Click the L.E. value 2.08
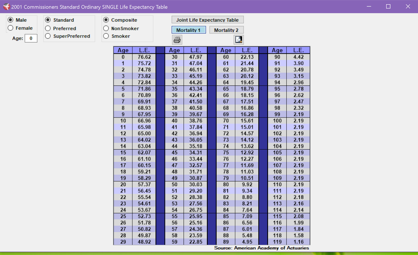 coord(298,216)
